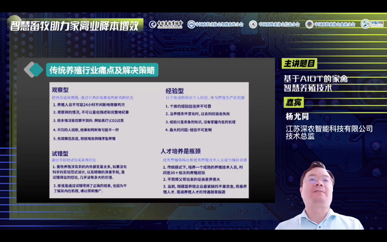Select the 主讲题目 label tag
Screen dimensions: 387x242
tap(299, 64)
